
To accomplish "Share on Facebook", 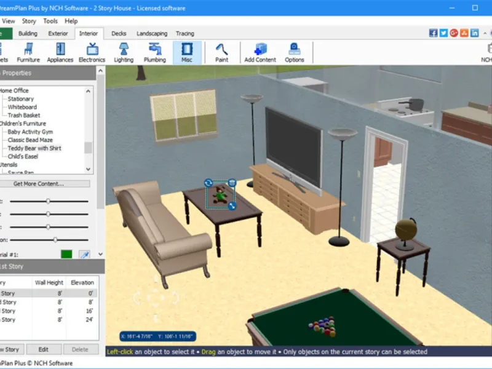I will pyautogui.click(x=433, y=33).
